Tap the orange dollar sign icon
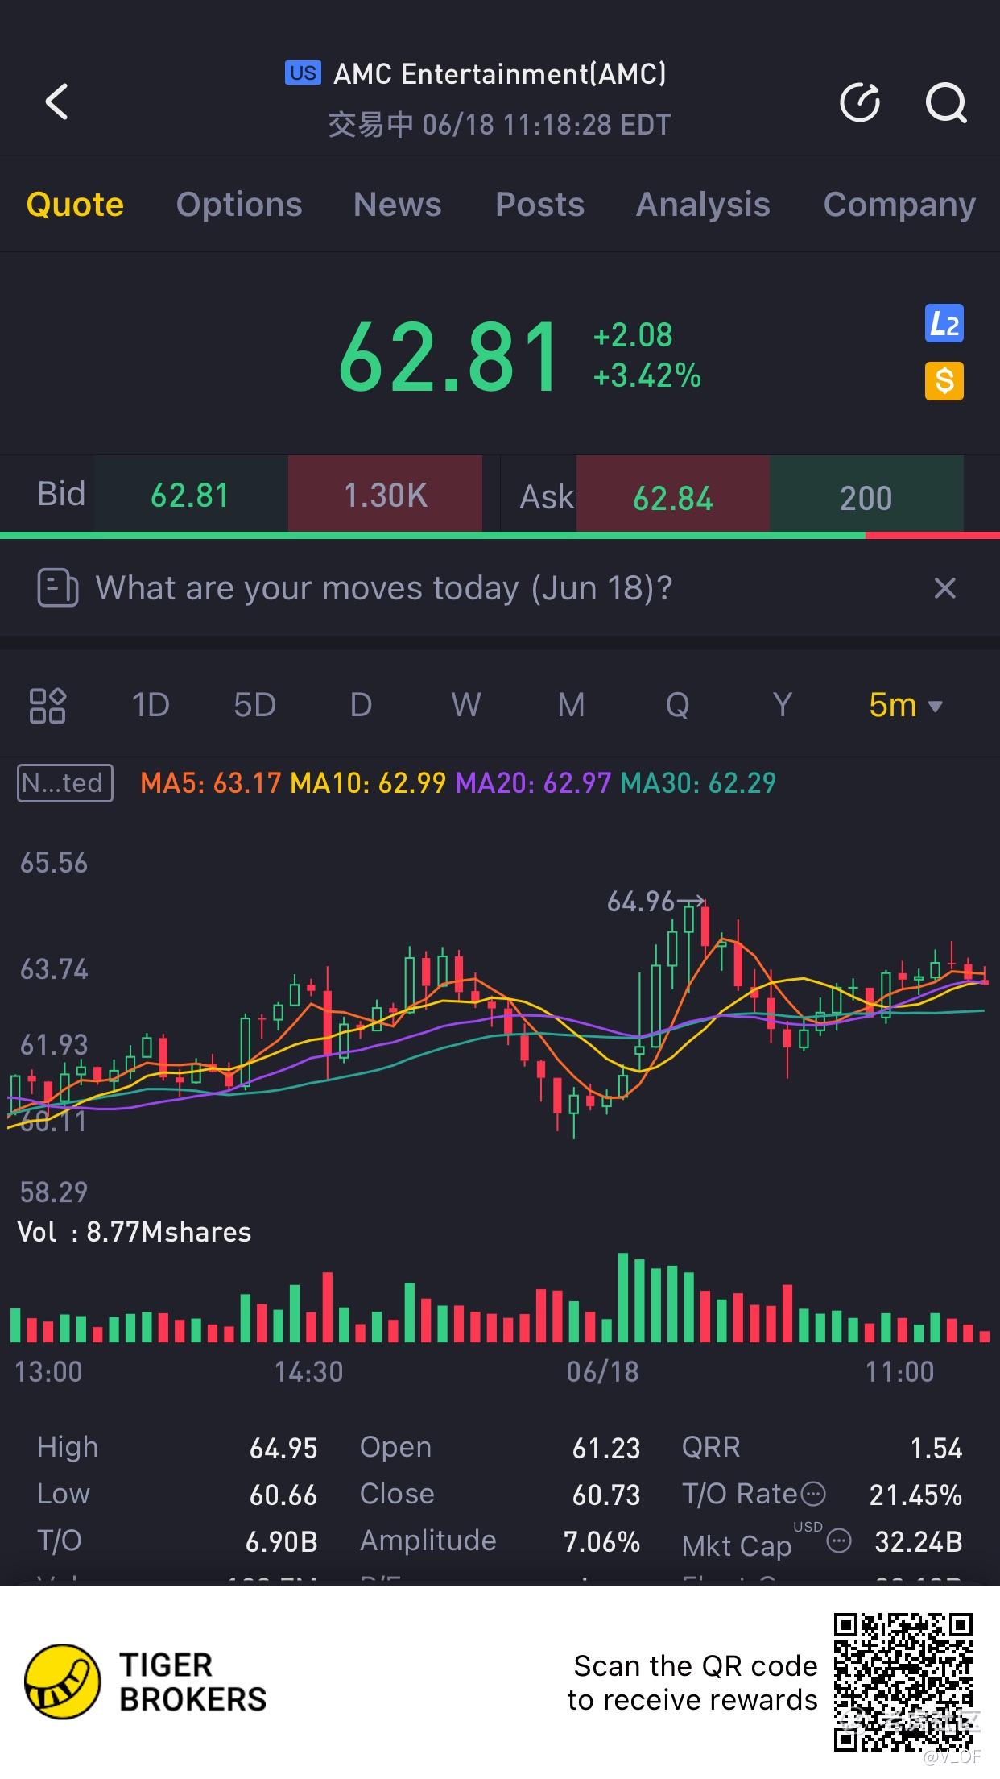1000x1779 pixels. click(944, 381)
